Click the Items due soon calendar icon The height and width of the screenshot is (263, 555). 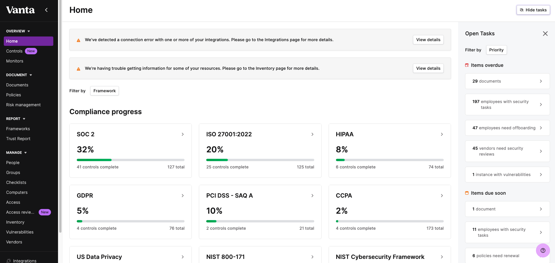pyautogui.click(x=467, y=193)
